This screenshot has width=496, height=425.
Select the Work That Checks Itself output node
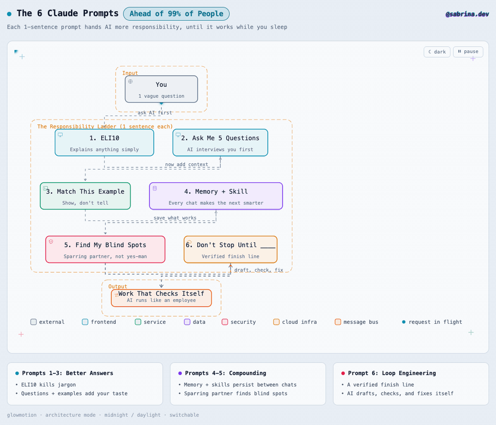161,298
